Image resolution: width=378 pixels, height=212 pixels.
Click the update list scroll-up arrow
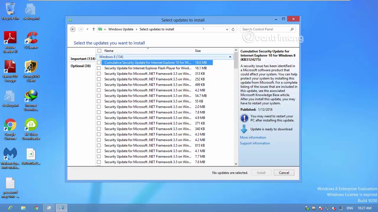(236, 50)
